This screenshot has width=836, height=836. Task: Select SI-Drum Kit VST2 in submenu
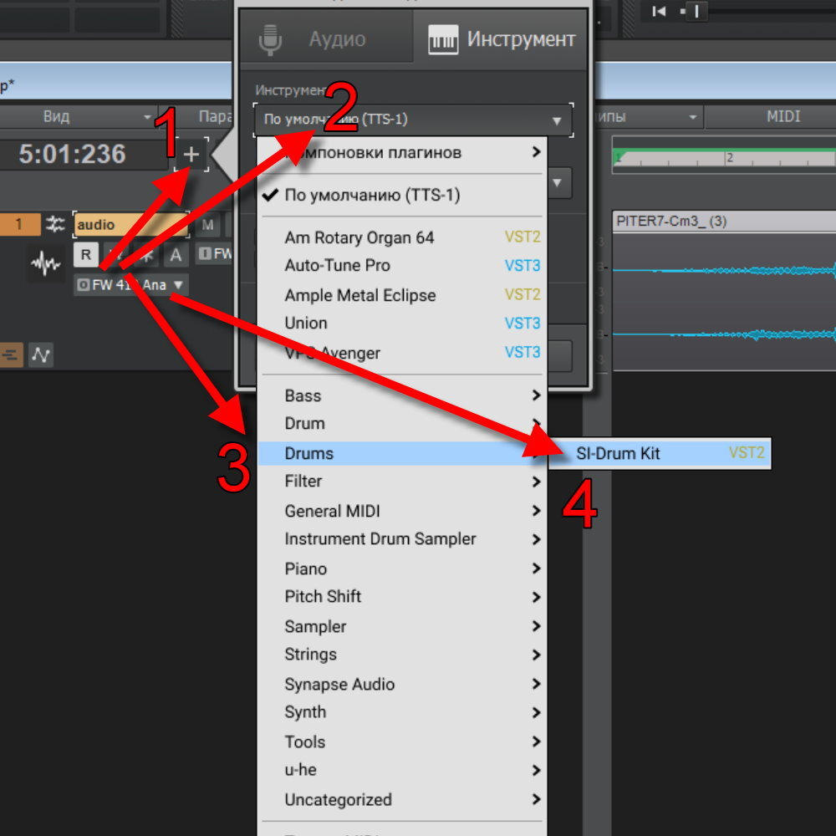click(x=660, y=453)
